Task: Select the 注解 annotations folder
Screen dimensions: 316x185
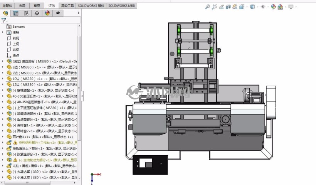Action: point(16,32)
